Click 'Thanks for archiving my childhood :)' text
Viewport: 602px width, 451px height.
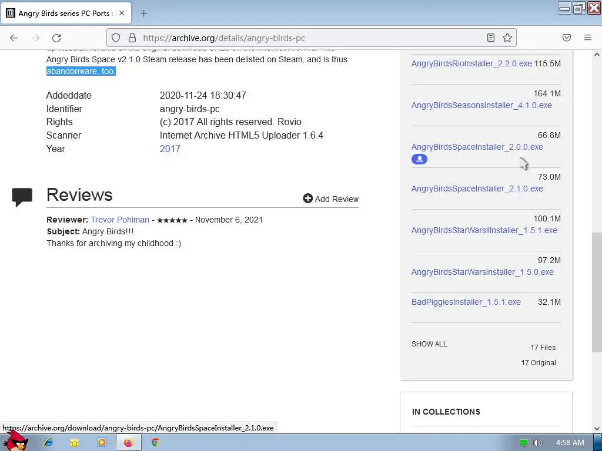click(x=113, y=243)
